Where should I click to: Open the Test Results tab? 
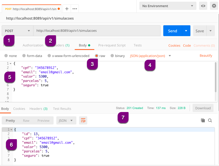click(x=62, y=108)
